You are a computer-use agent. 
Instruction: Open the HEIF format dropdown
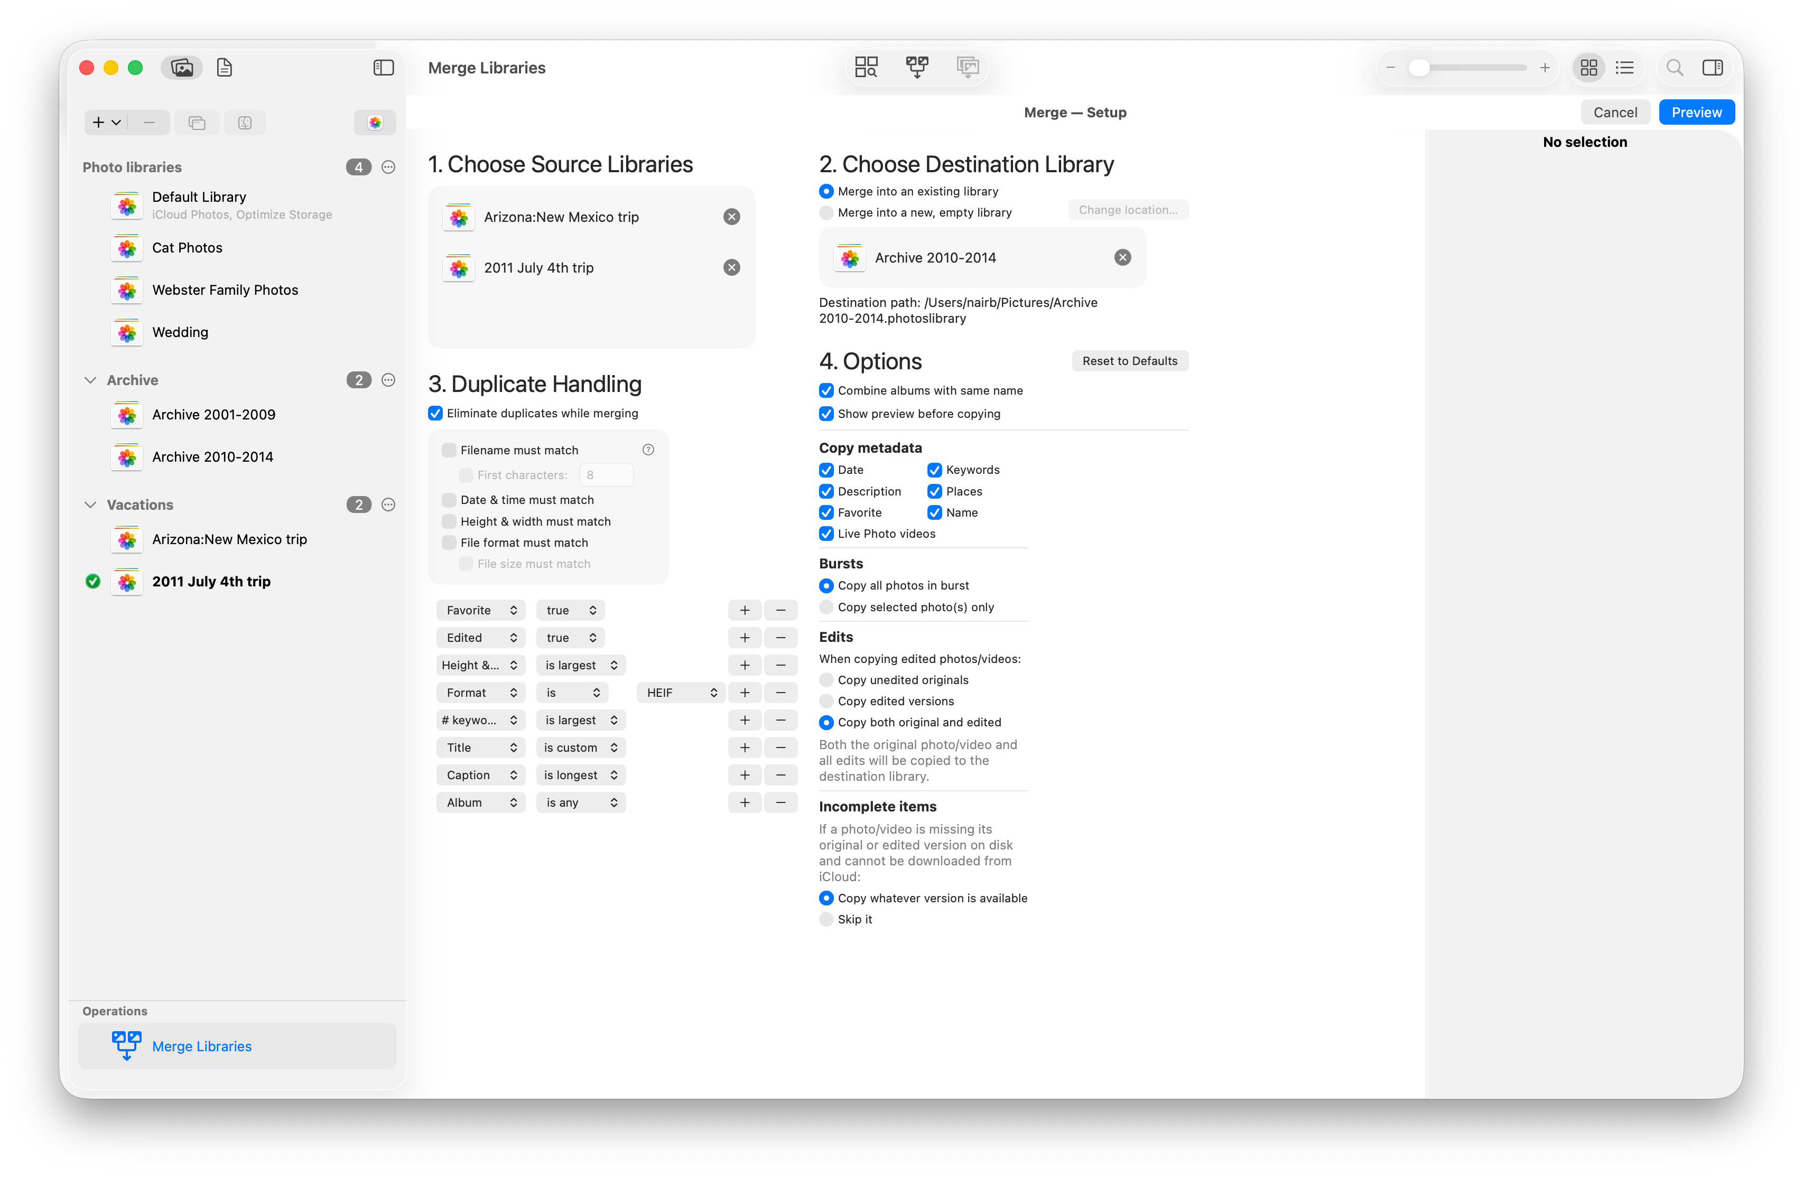point(681,693)
